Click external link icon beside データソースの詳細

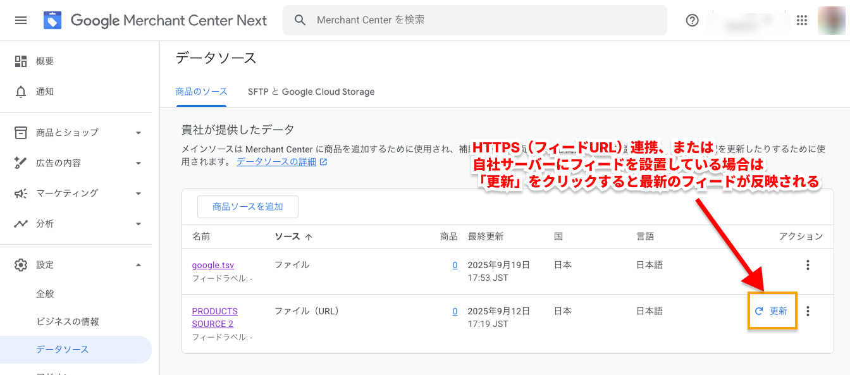pyautogui.click(x=324, y=162)
